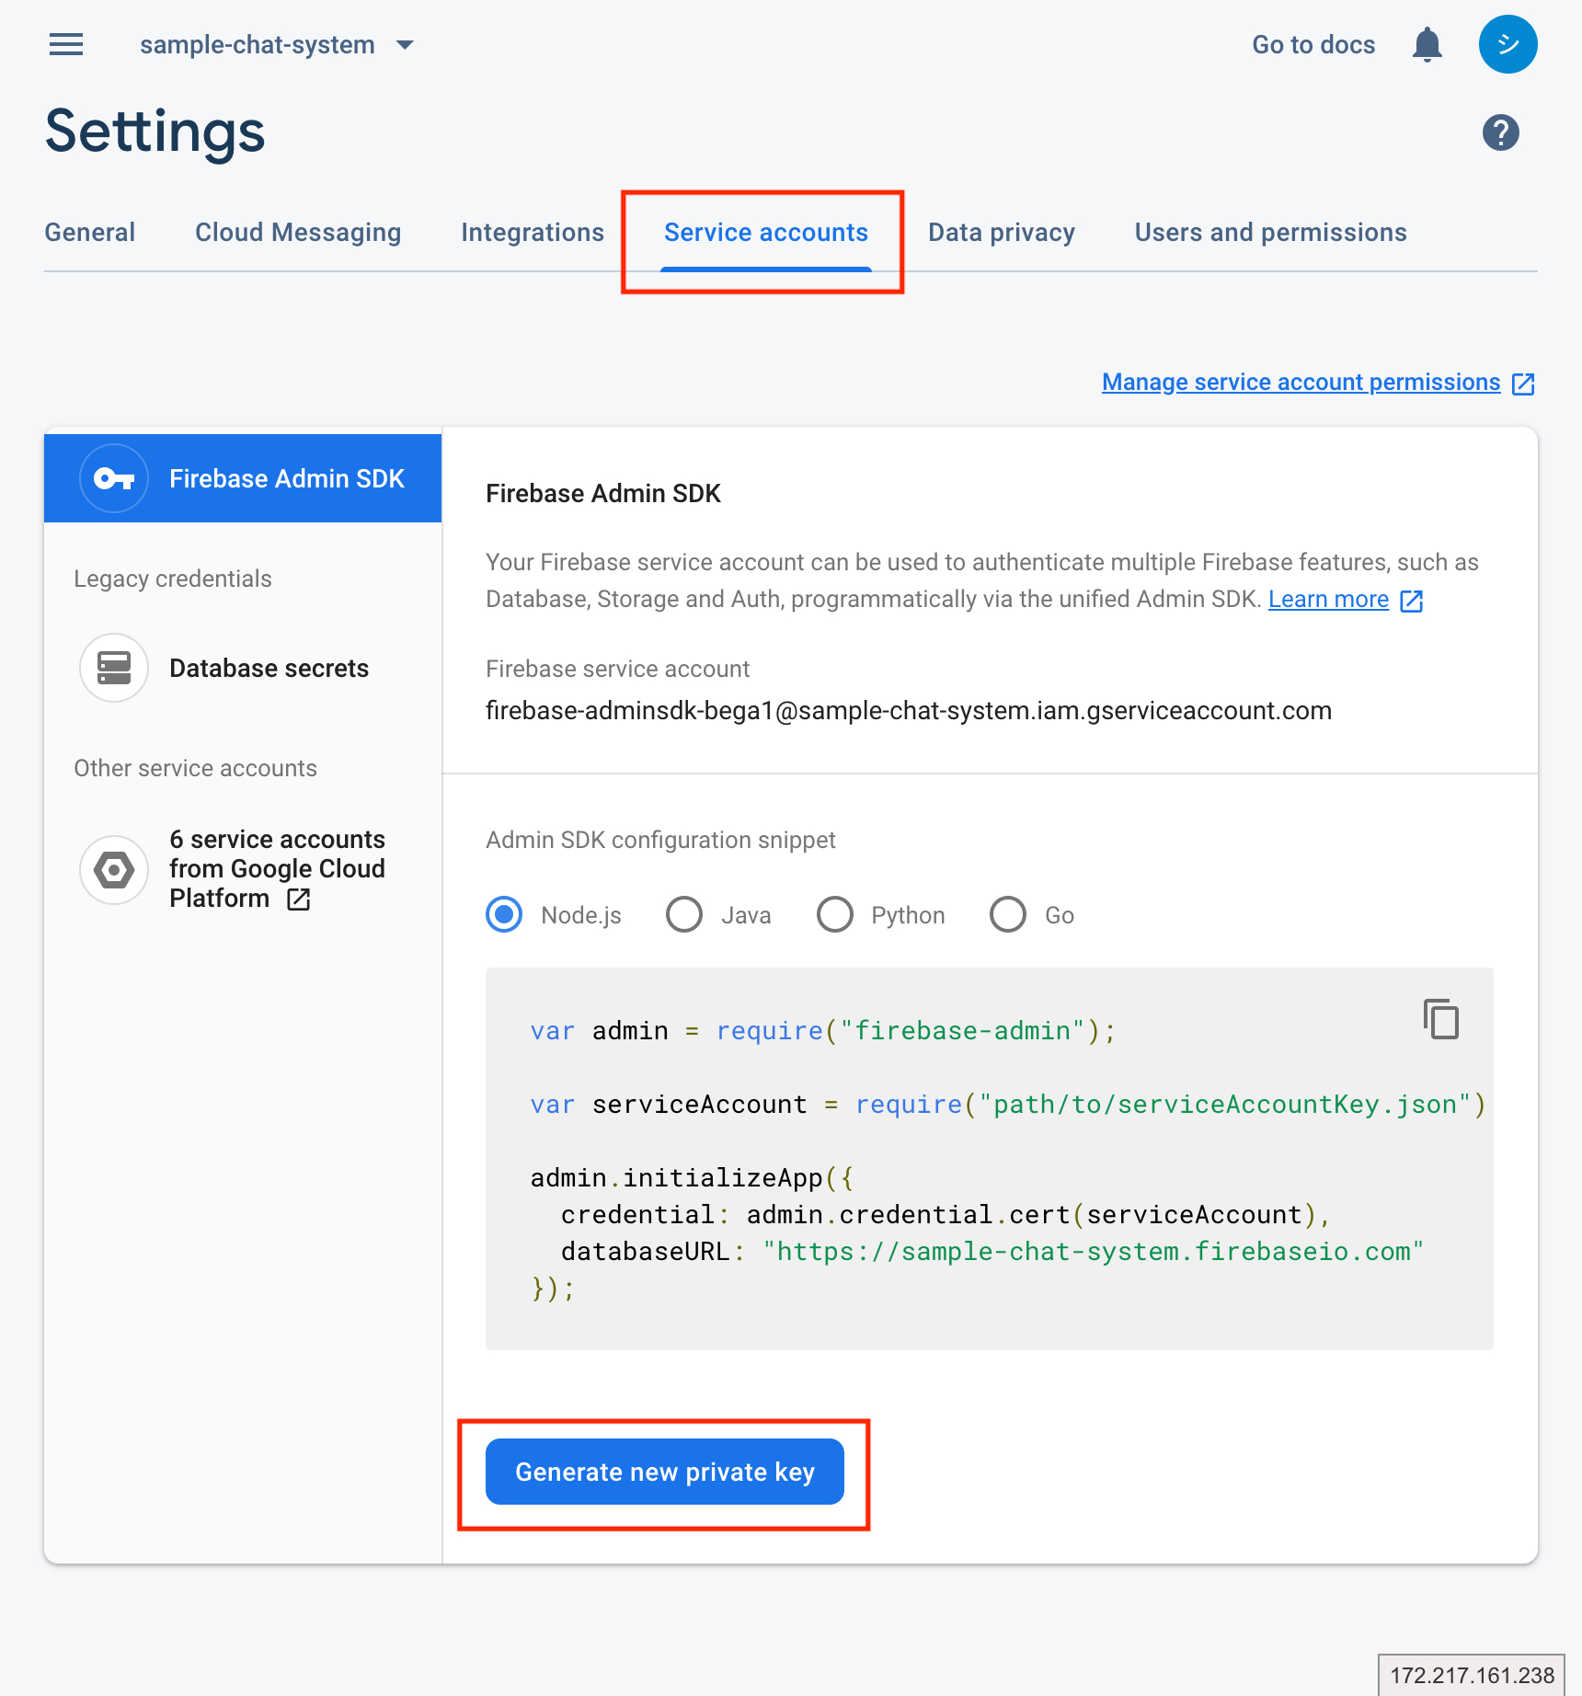Select the Python radio button
The width and height of the screenshot is (1582, 1696).
click(835, 915)
